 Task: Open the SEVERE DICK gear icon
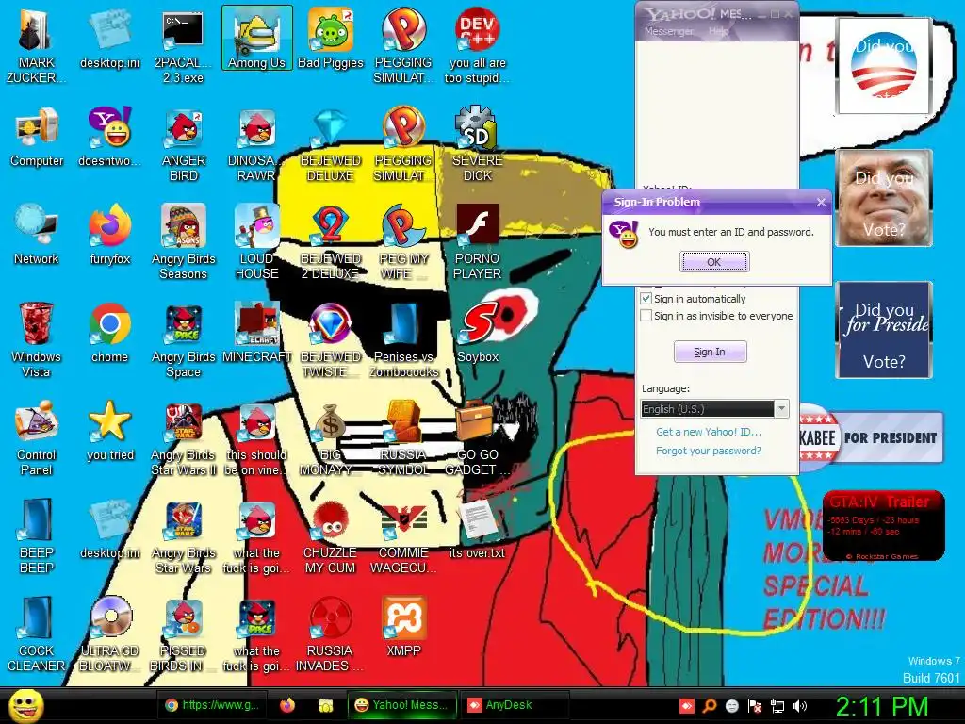click(x=477, y=144)
